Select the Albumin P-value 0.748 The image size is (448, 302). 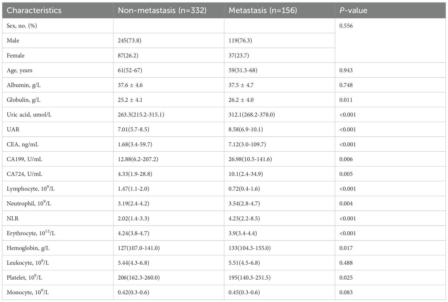coord(346,85)
